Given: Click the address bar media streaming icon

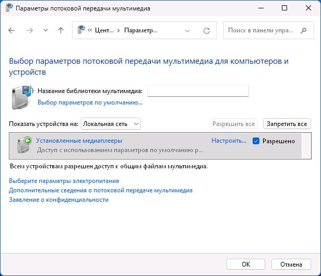Looking at the screenshot, I should [x=81, y=30].
